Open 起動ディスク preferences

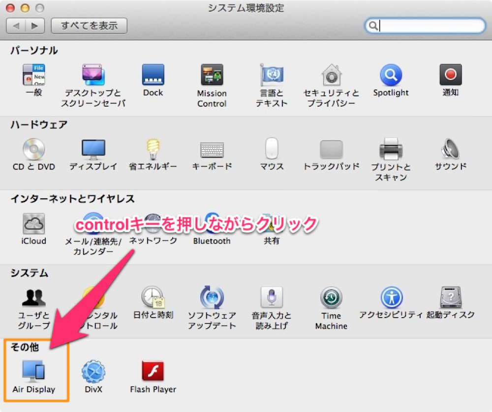tap(451, 297)
